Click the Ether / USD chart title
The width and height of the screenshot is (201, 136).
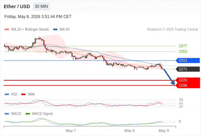pos(17,6)
